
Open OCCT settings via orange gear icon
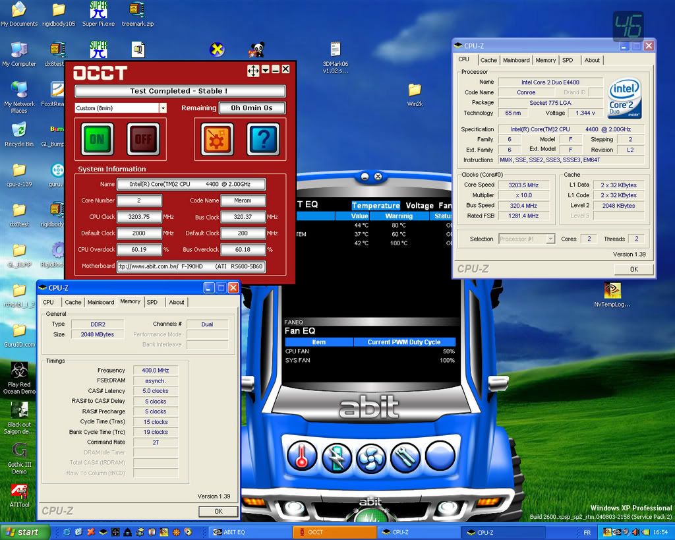[x=216, y=138]
